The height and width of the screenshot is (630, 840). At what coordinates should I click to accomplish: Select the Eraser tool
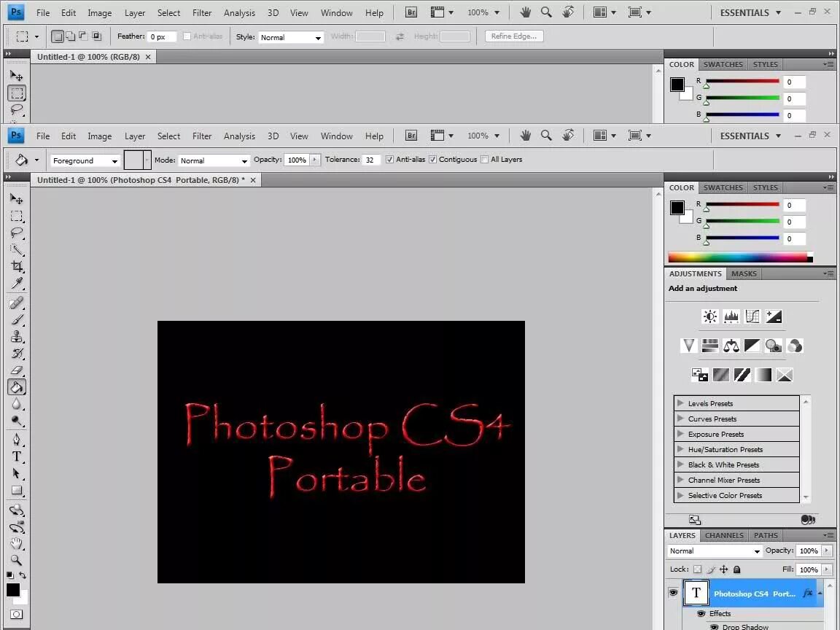[17, 370]
